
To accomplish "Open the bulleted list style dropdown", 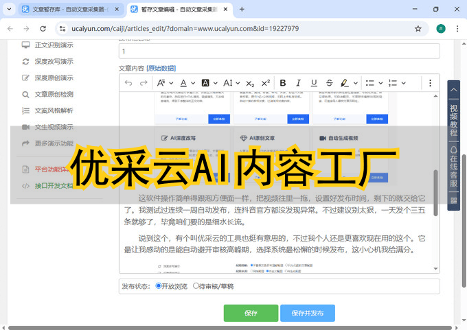I will [380, 83].
